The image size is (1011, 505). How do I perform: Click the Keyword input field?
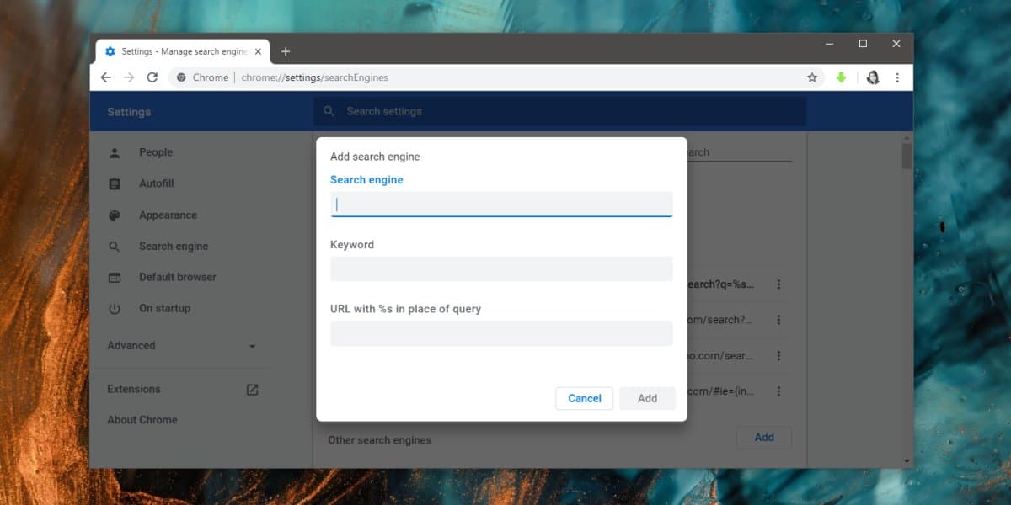501,268
